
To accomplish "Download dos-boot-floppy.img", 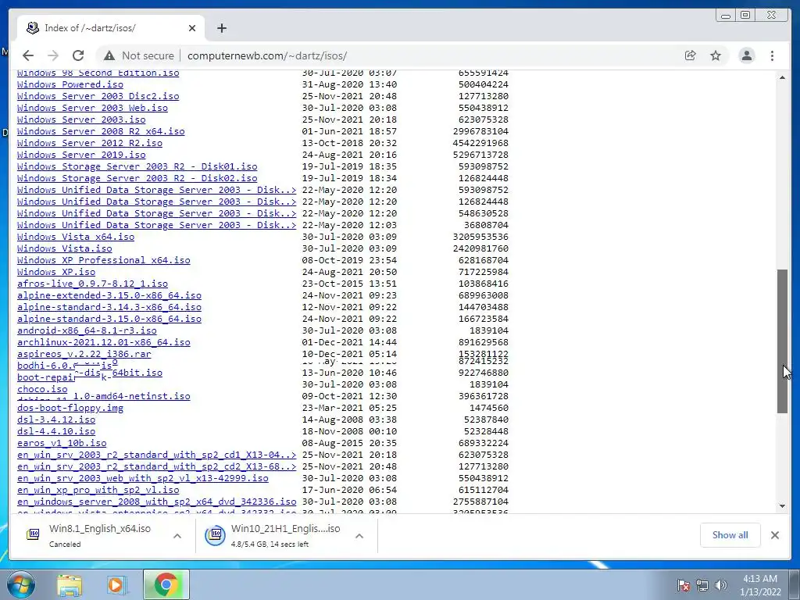I will coord(70,408).
